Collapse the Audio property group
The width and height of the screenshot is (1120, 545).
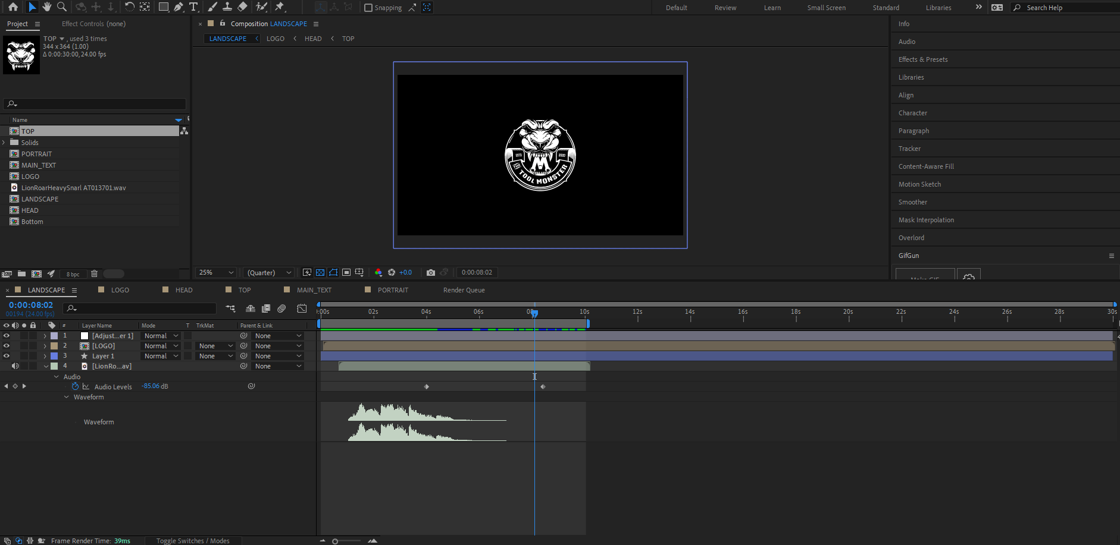tap(57, 377)
